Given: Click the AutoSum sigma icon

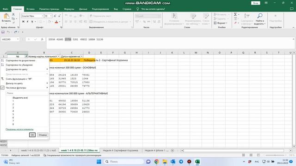Looking at the screenshot, I should pos(235,14).
